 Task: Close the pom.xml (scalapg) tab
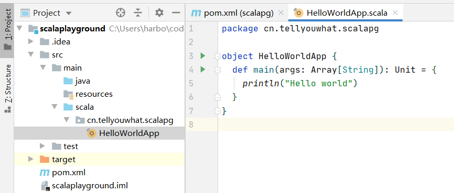coord(281,13)
